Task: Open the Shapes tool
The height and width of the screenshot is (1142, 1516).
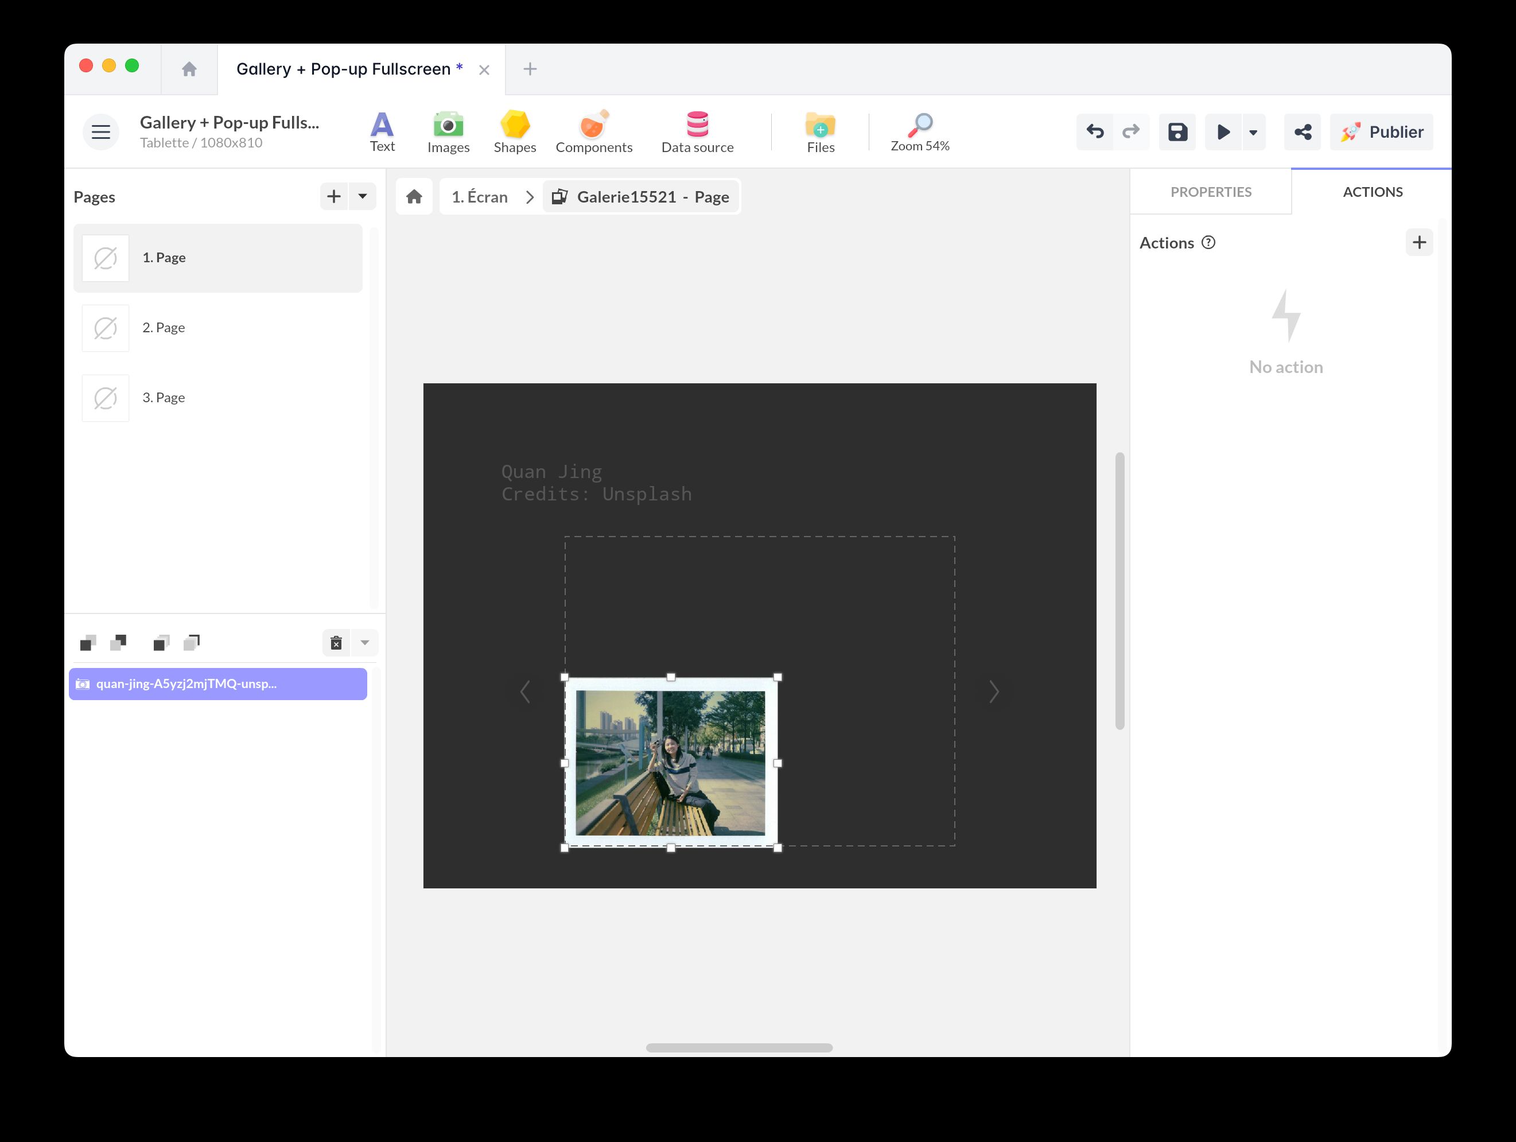Action: click(515, 131)
